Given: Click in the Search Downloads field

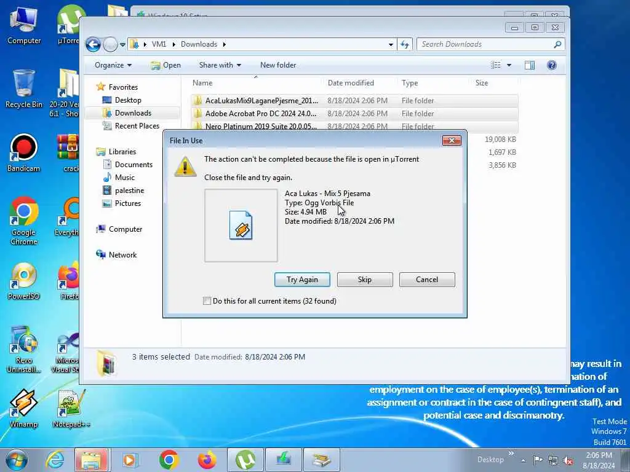Looking at the screenshot, I should 485,44.
